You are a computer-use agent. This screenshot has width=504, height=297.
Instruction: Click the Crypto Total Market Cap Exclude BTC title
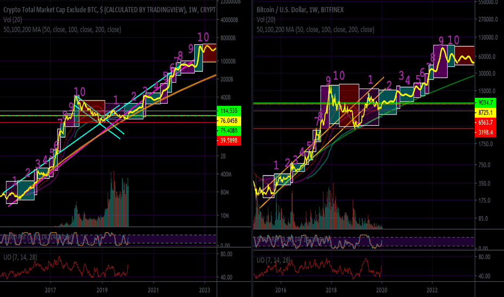pyautogui.click(x=109, y=10)
